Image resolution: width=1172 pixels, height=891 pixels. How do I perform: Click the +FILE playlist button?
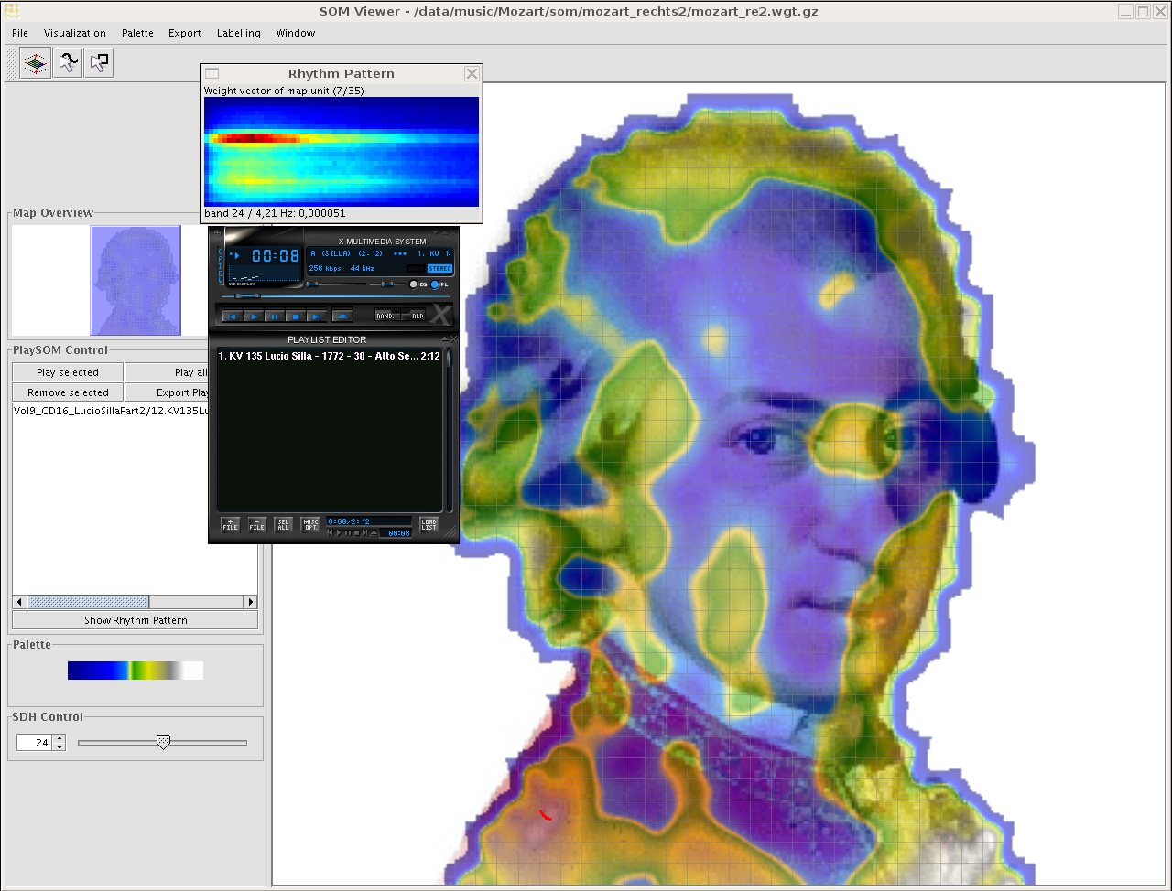point(230,525)
